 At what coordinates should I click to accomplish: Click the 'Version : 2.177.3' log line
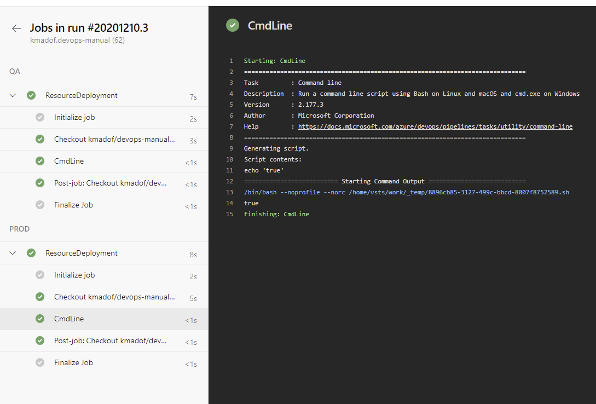pyautogui.click(x=283, y=105)
